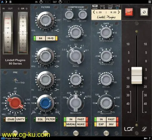Screen dimensions: 152x140
Task: Go to previous TMT channel with left chevron
Action: pos(94,12)
